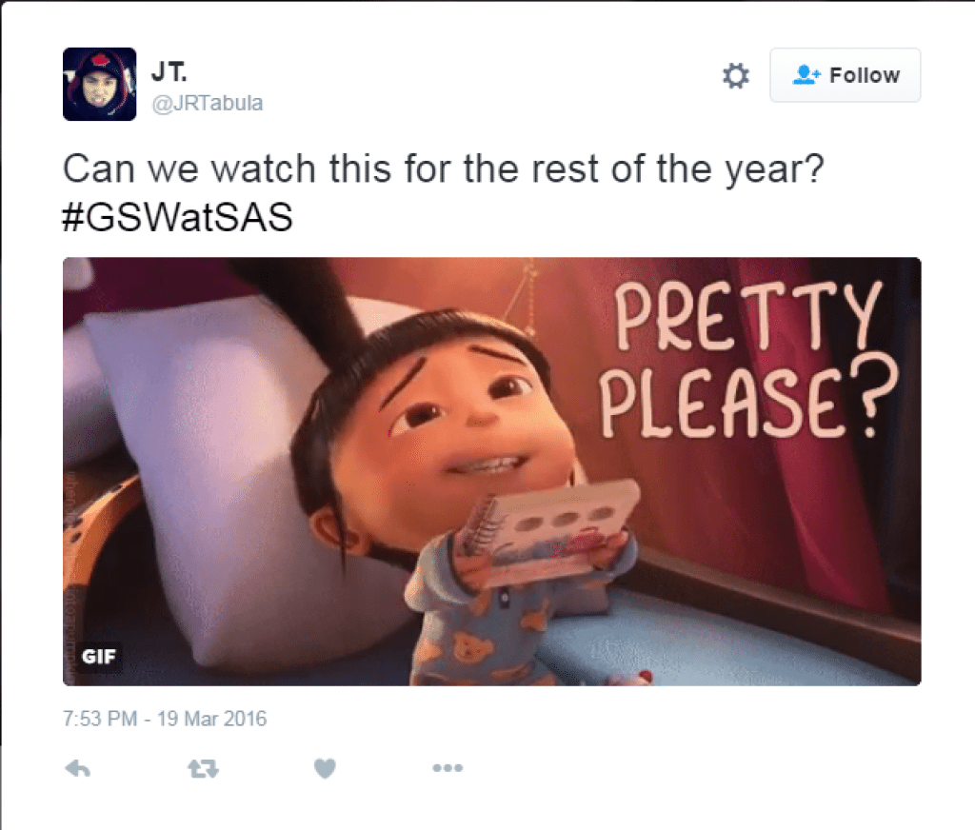
Task: Like the tweet with the heart icon
Action: pos(325,768)
